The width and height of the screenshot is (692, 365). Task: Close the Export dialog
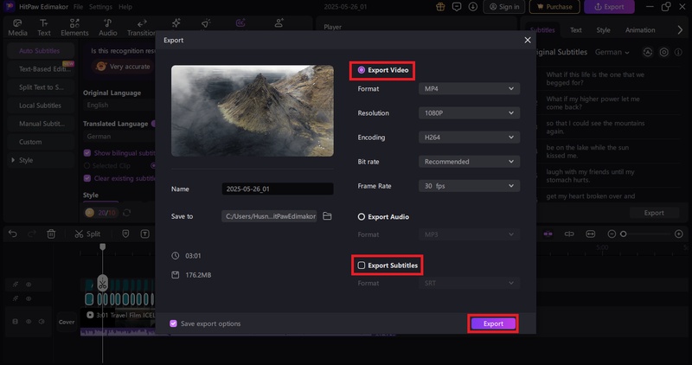(x=528, y=40)
